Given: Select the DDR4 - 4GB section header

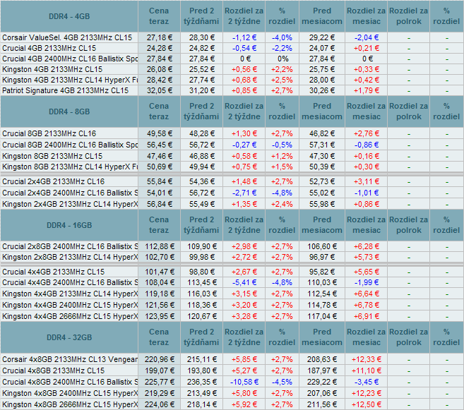Looking at the screenshot, I should 69,16.
